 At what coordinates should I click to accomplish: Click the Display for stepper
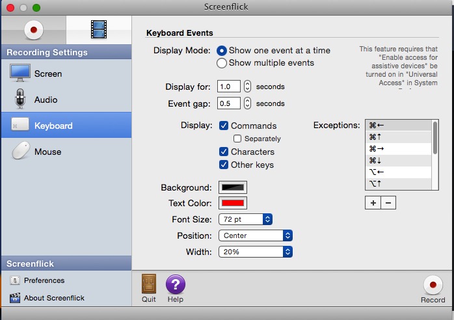coord(247,87)
